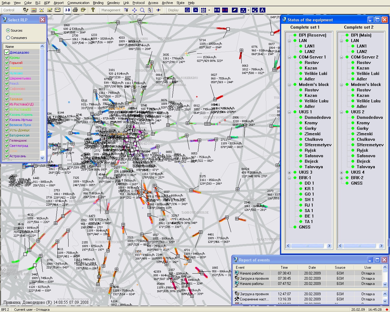Click the blue spiral icon in Display toolbar
Viewport: 390px width, 312px height.
pyautogui.click(x=187, y=10)
